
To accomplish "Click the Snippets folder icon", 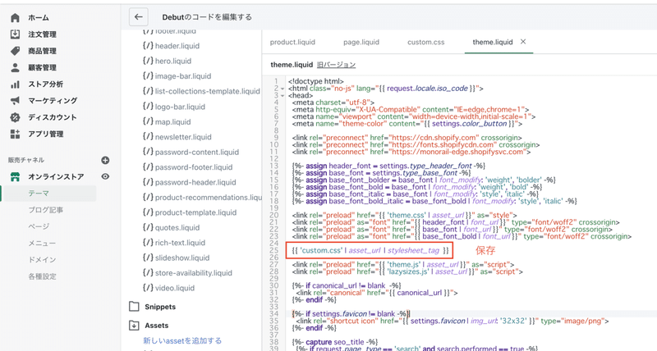I will click(x=134, y=306).
